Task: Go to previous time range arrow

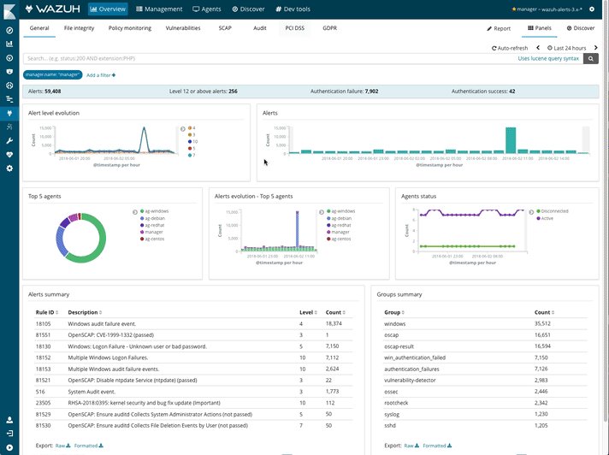Action: click(x=538, y=48)
